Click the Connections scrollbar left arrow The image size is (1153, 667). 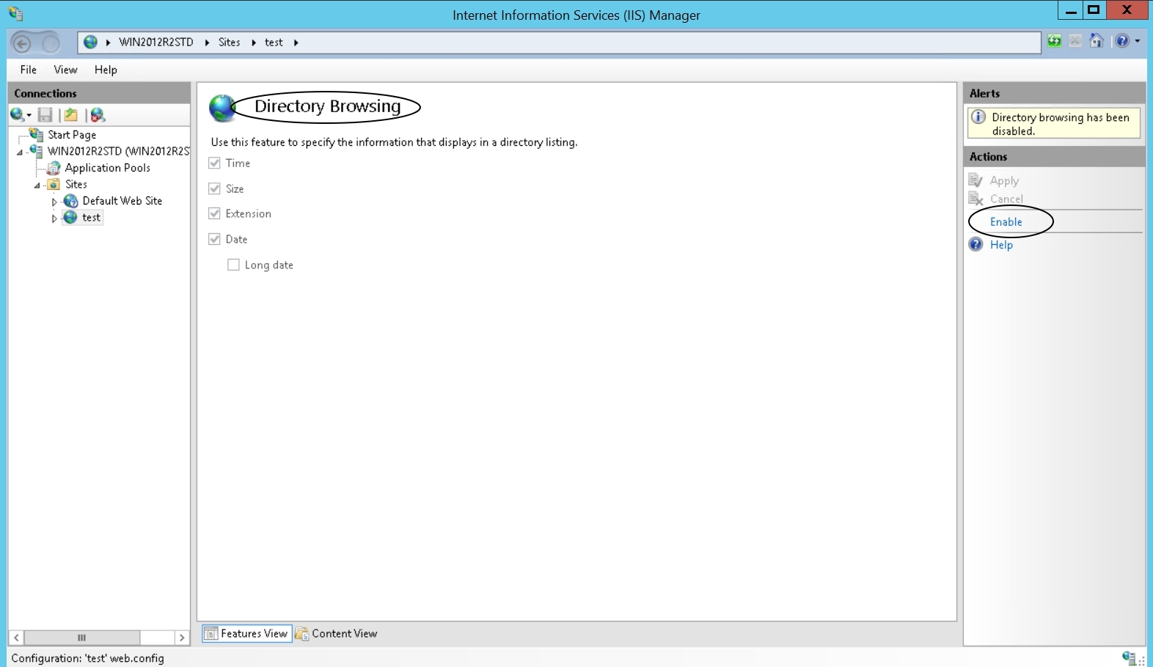[16, 638]
